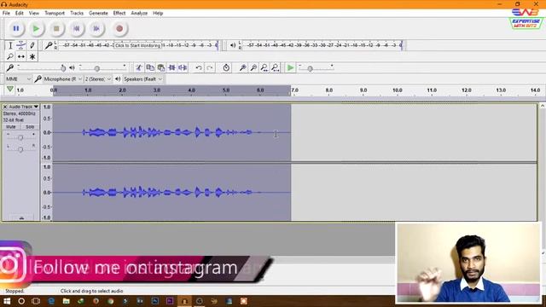Mute the Audio Track

11,127
